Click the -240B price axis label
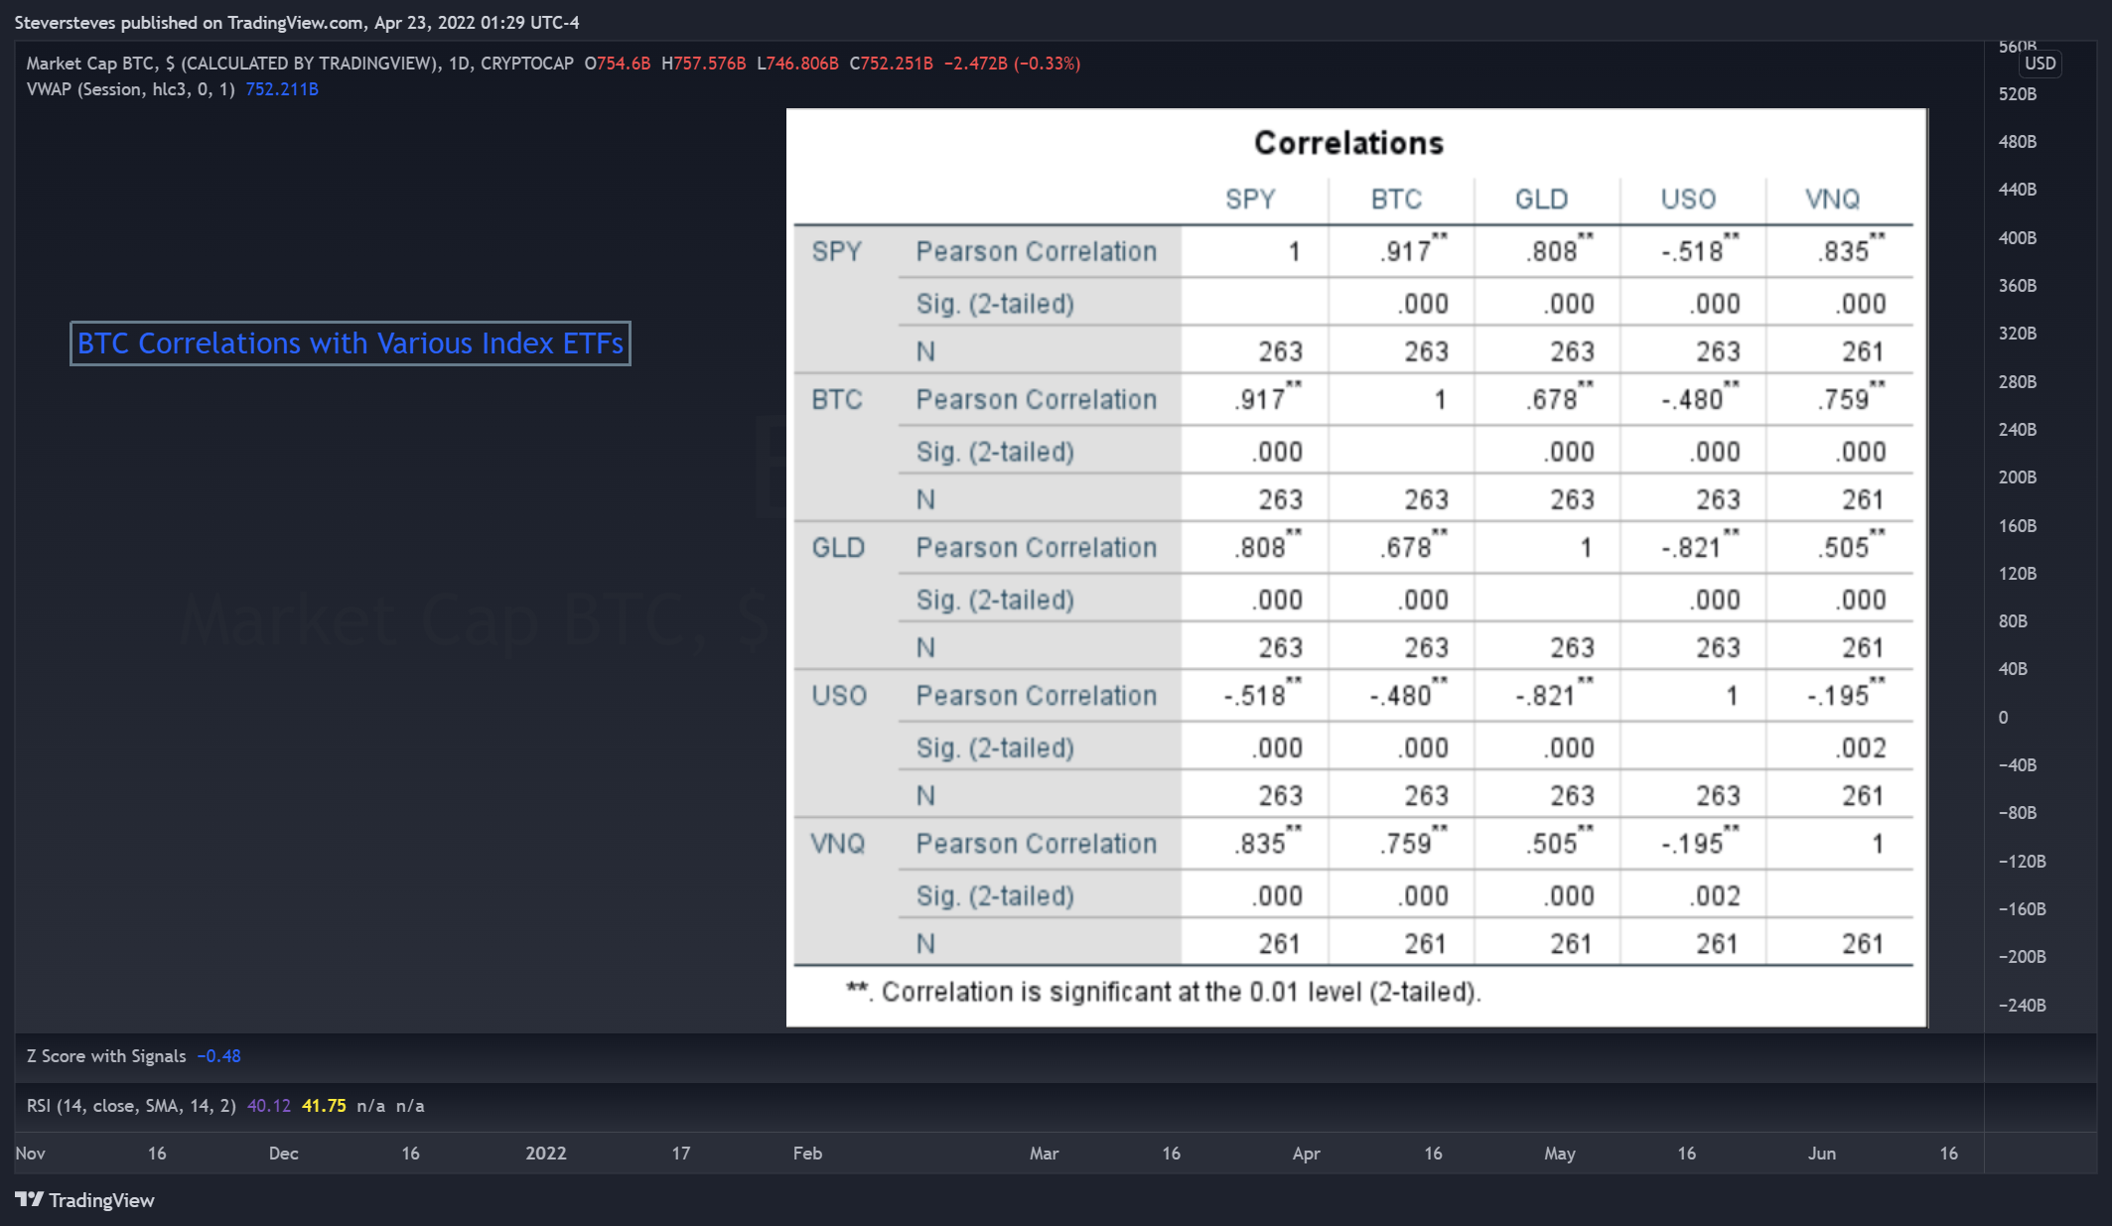The image size is (2112, 1226). tap(2022, 1006)
